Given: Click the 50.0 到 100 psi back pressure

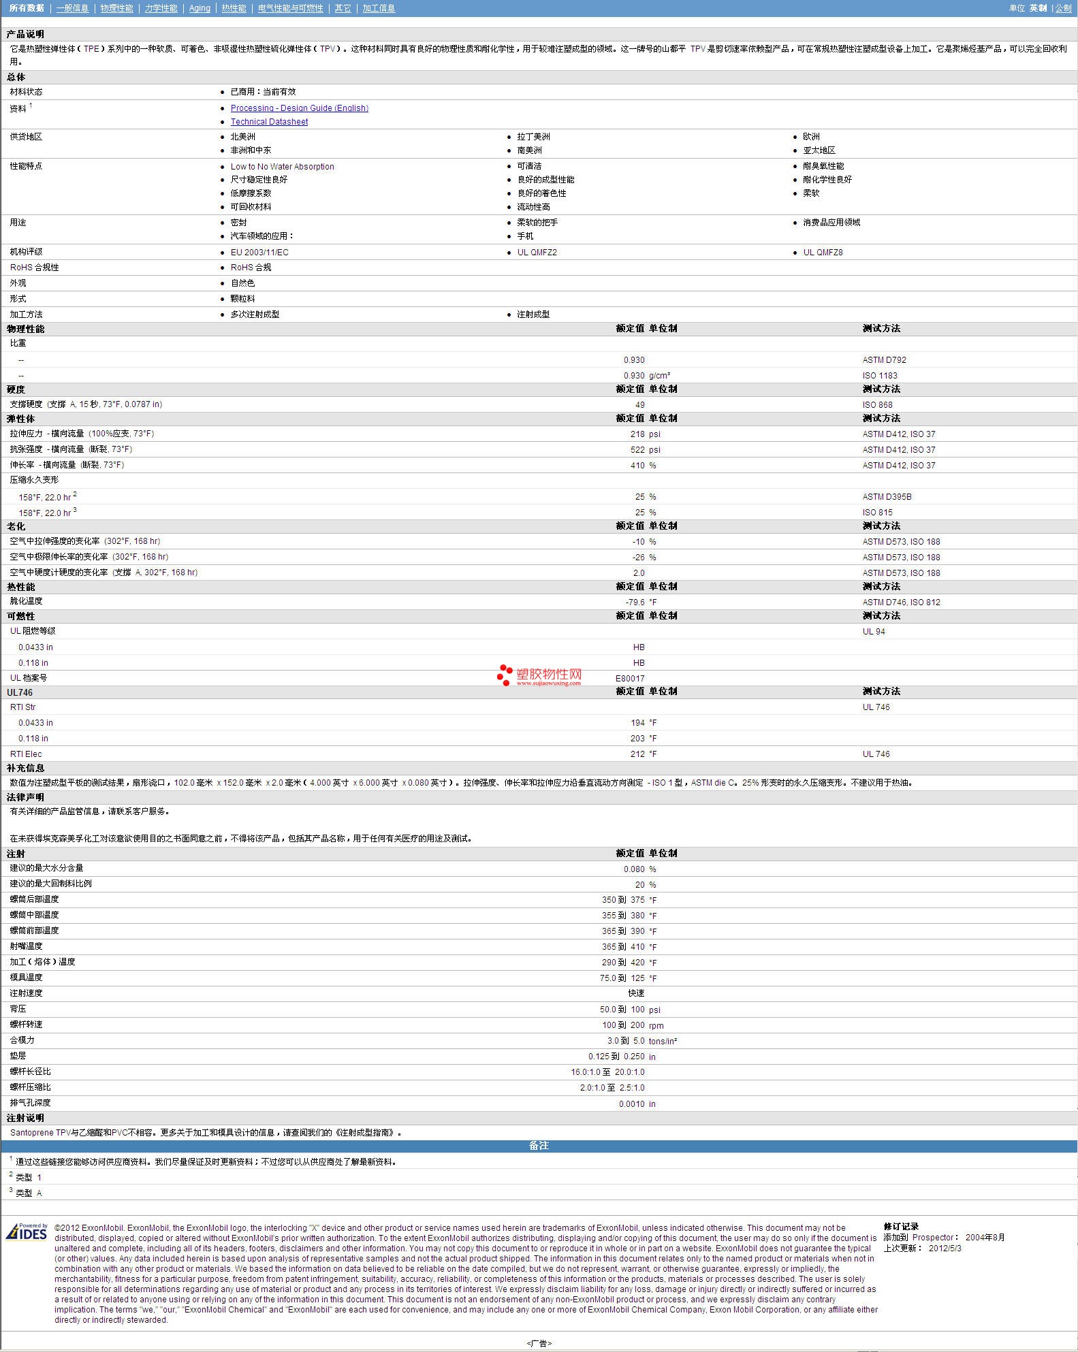Looking at the screenshot, I should click(x=630, y=1010).
